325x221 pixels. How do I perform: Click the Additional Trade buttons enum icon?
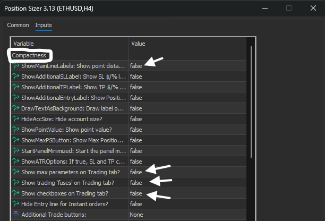(16, 215)
